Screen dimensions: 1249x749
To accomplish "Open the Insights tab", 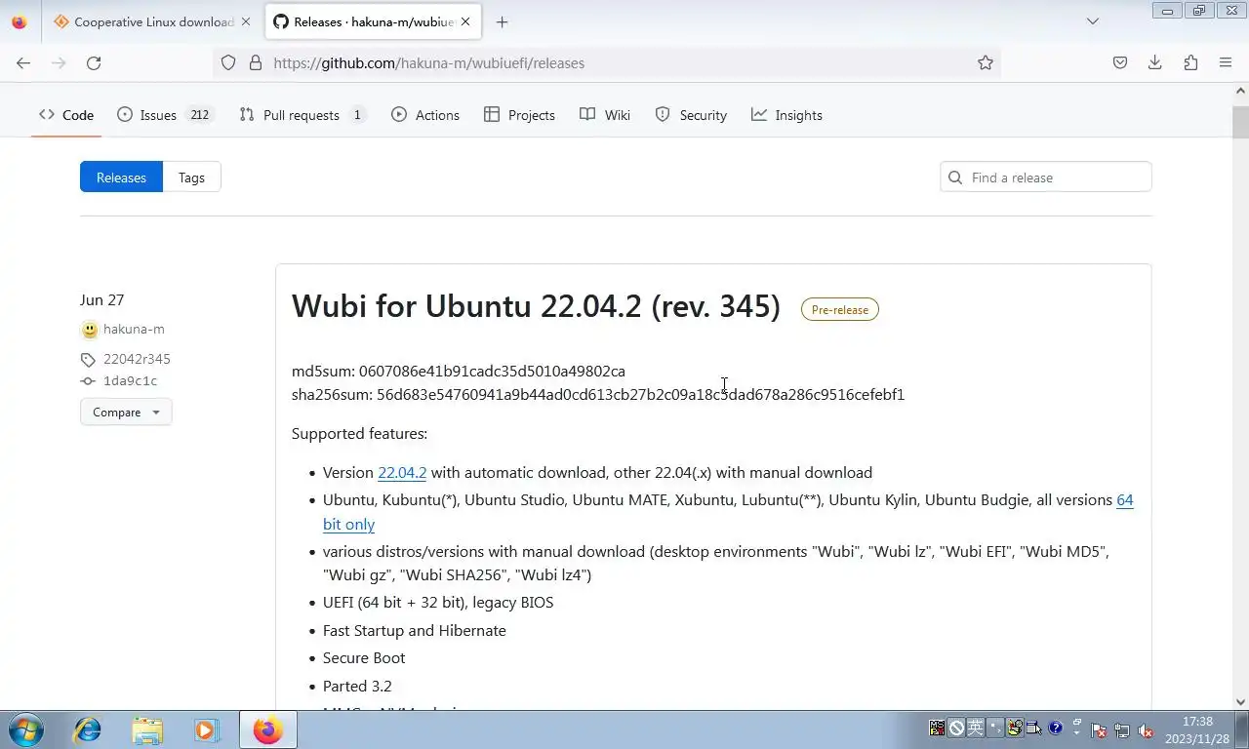I will coord(786,115).
